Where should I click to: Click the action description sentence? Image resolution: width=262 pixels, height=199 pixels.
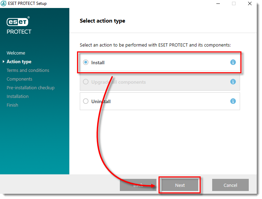pyautogui.click(x=155, y=45)
